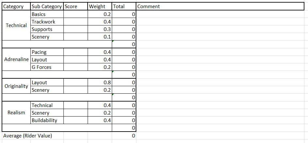Screen dimensions: 308x143
Task: Select the Supports weight cell showing 0.3
Action: tap(100, 29)
